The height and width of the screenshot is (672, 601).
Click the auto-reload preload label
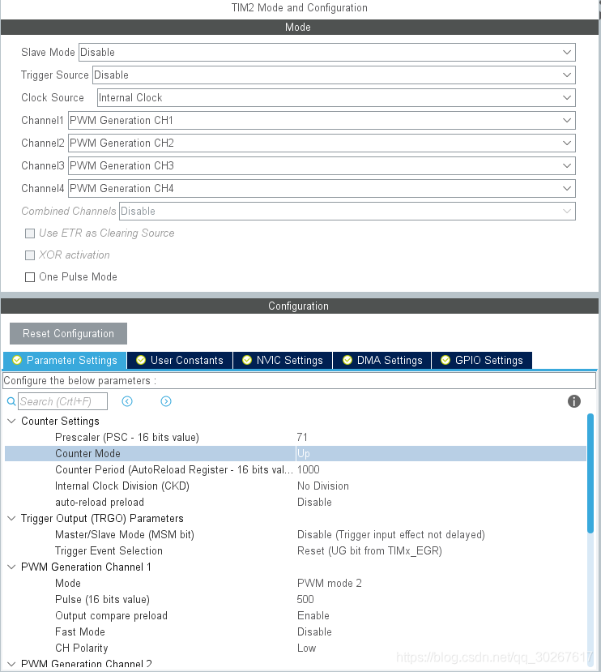tap(100, 503)
